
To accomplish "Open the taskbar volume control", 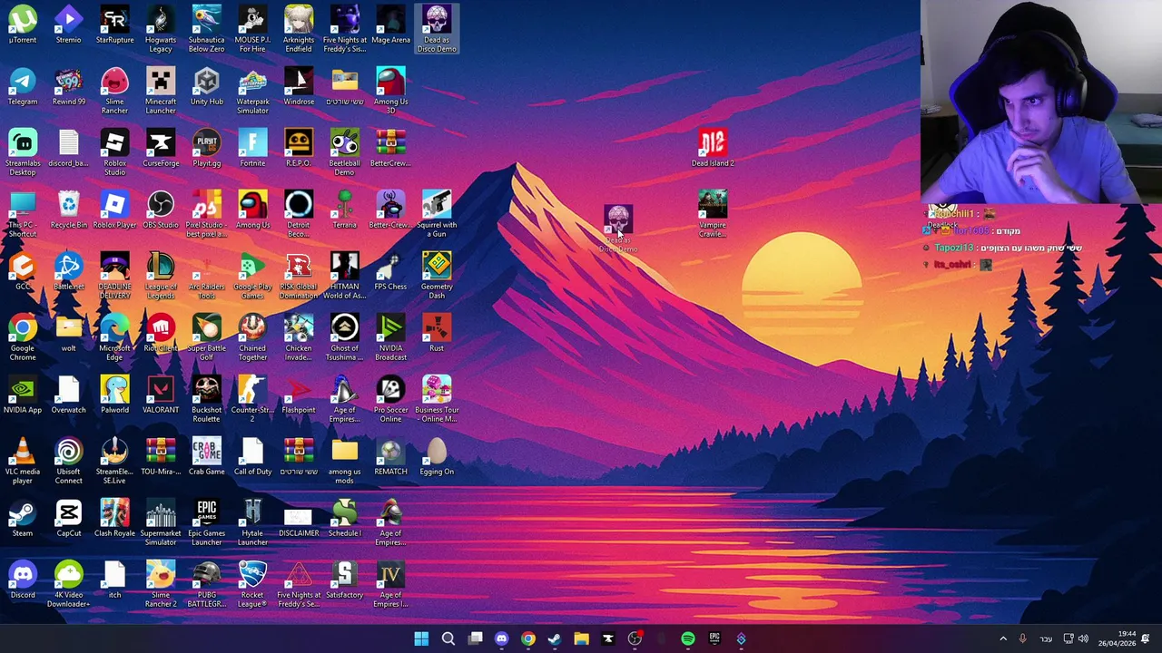I will [1083, 638].
